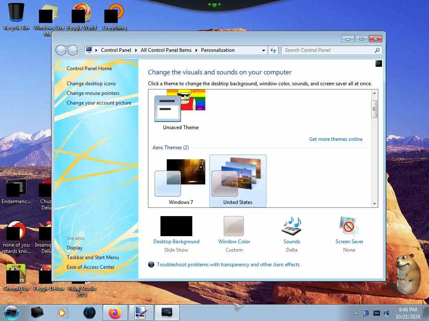Click the dark globe taskbar icon
The width and height of the screenshot is (429, 321).
pos(90,313)
